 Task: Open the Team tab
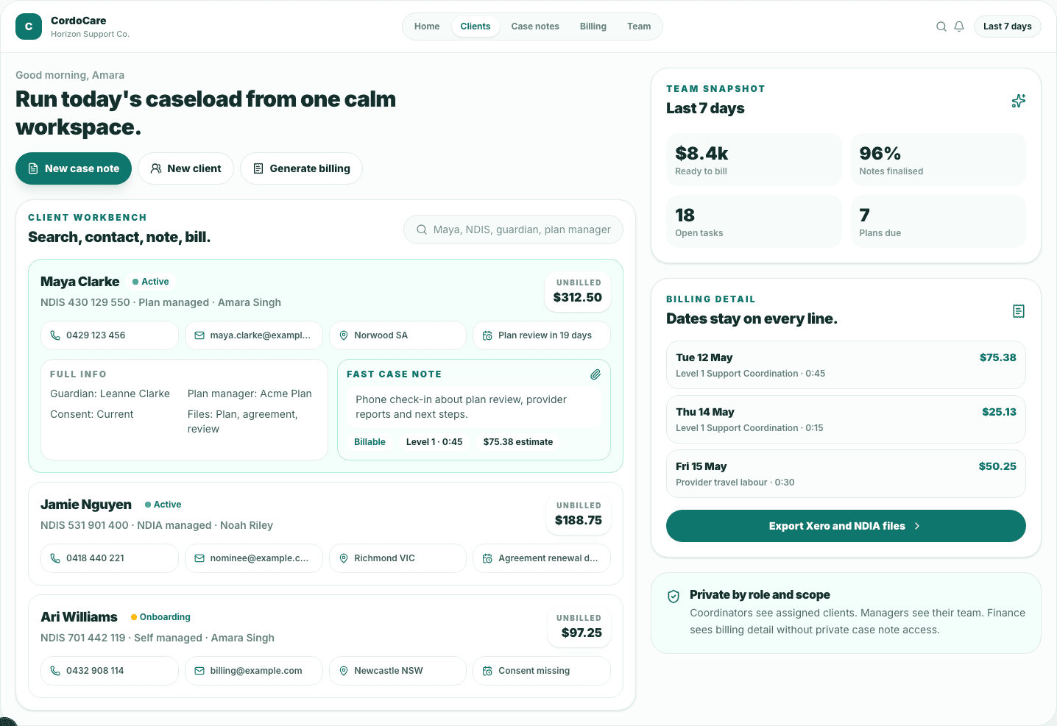click(639, 26)
